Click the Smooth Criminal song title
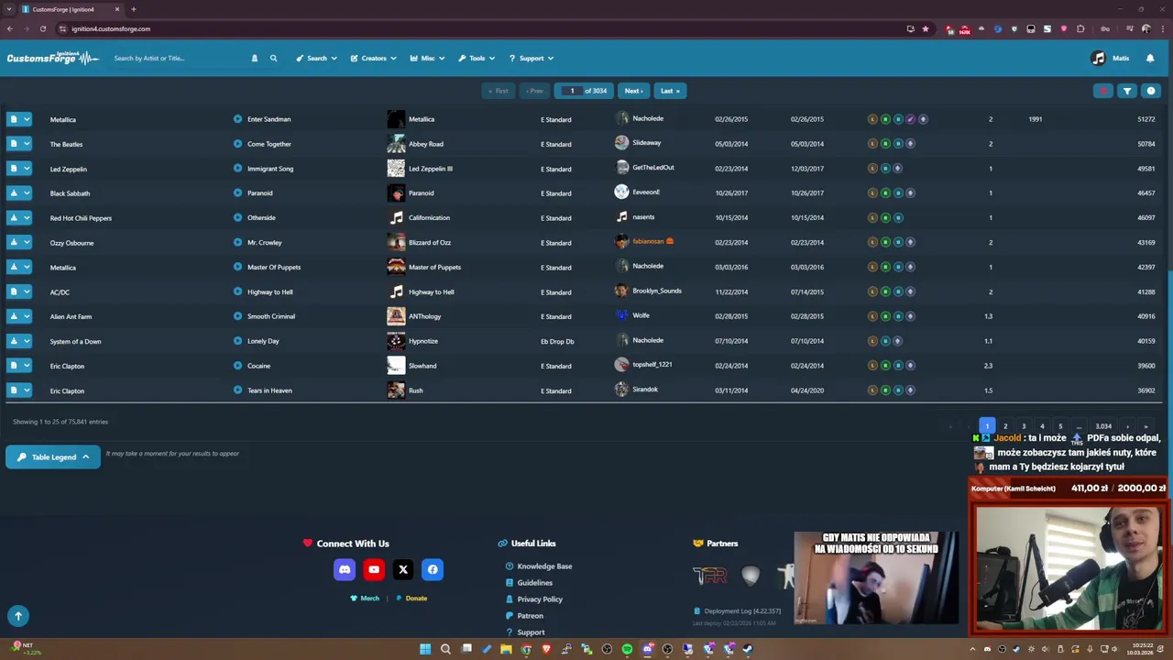The width and height of the screenshot is (1173, 660). coord(271,316)
